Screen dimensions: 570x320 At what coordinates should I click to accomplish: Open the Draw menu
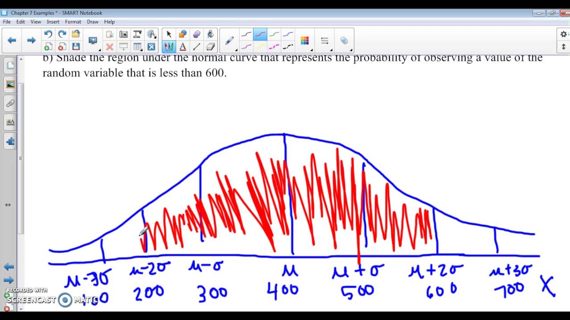pyautogui.click(x=93, y=22)
